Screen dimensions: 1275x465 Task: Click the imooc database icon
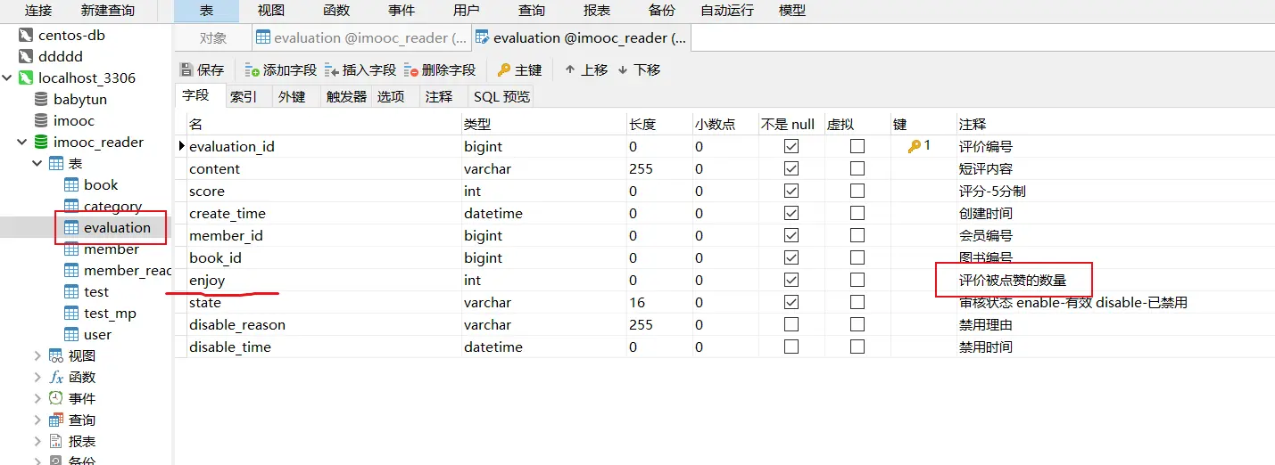click(x=41, y=120)
